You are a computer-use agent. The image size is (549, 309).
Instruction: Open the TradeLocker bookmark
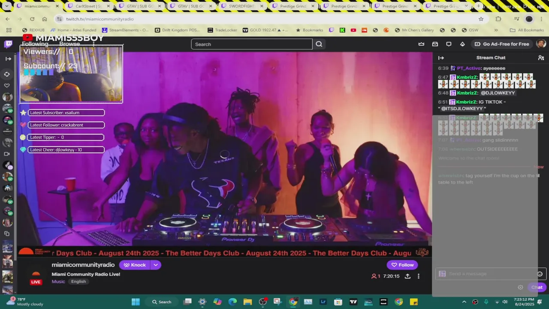222,30
